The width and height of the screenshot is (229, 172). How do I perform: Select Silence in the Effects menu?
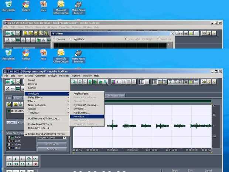[x=47, y=88]
